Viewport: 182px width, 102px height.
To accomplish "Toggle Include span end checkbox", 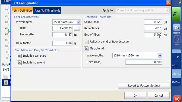I will [19, 63].
